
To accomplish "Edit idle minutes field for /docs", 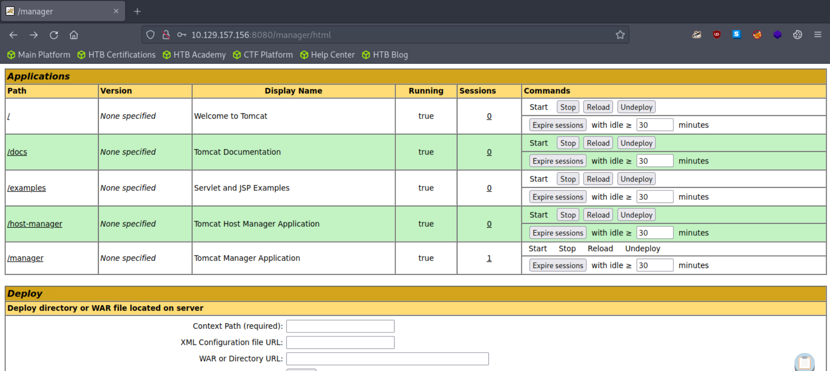I will pyautogui.click(x=655, y=161).
